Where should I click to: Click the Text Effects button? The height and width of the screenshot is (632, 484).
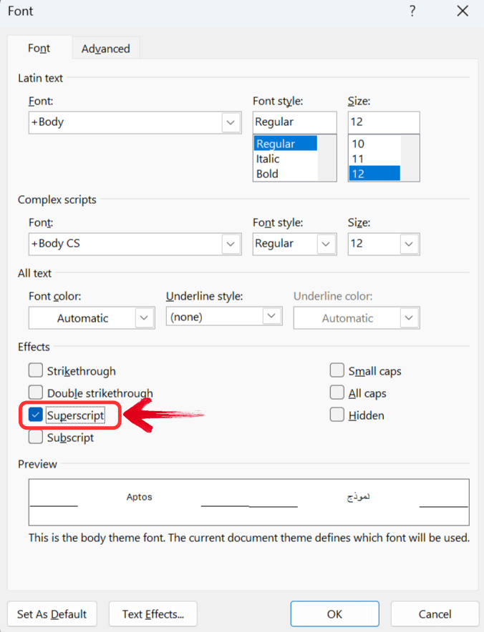coord(153,614)
